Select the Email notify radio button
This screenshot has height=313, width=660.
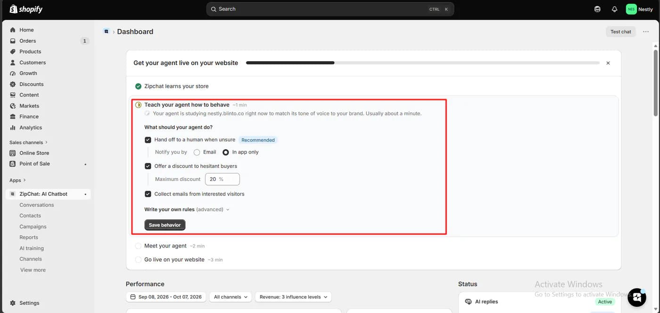pyautogui.click(x=197, y=152)
